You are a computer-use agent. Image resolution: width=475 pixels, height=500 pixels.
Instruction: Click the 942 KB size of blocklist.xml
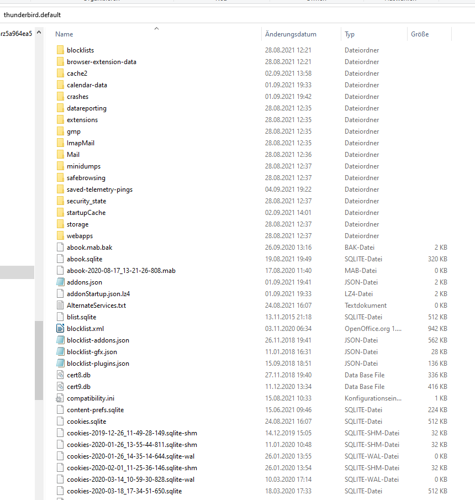coord(437,328)
